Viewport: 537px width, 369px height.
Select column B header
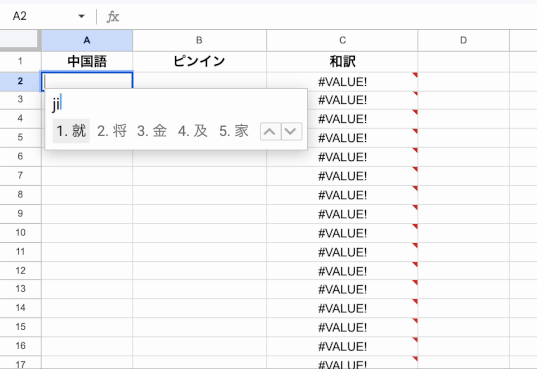pyautogui.click(x=199, y=41)
